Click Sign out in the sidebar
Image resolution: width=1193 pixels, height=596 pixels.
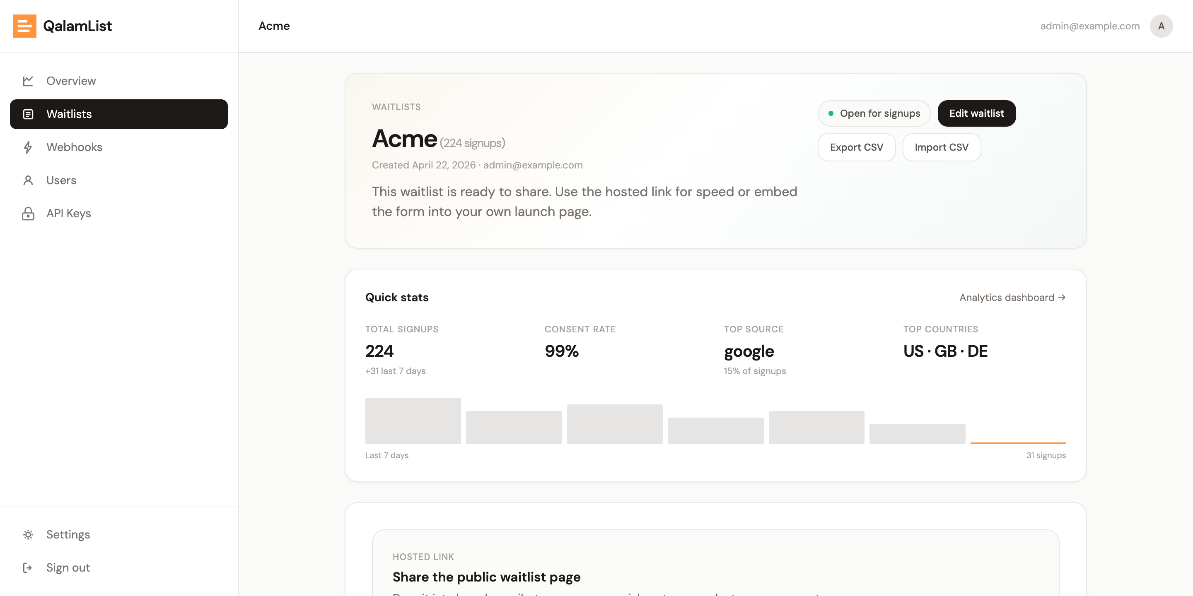click(x=118, y=568)
